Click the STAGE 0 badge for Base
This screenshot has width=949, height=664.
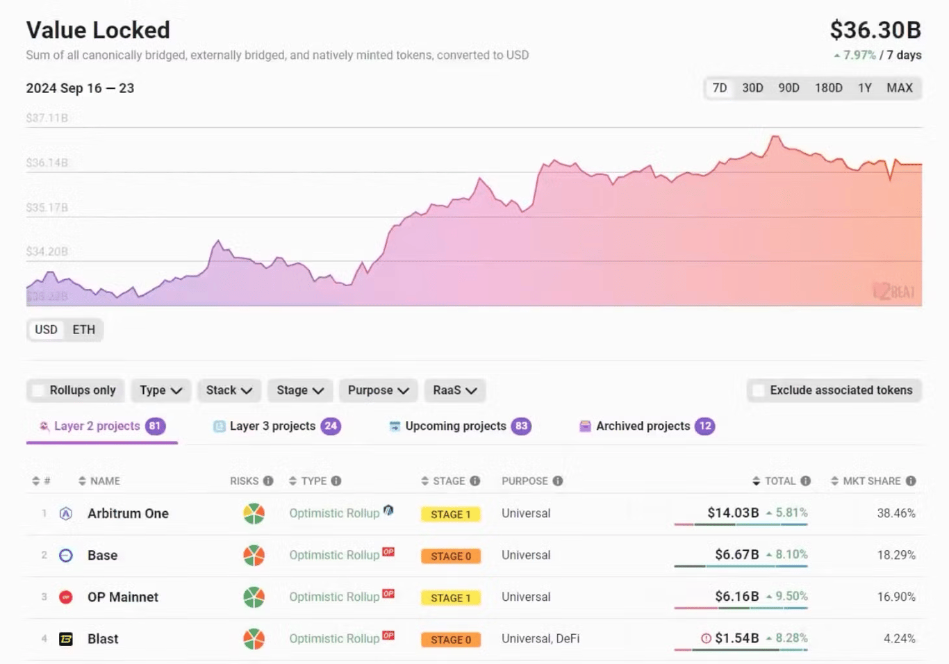451,556
